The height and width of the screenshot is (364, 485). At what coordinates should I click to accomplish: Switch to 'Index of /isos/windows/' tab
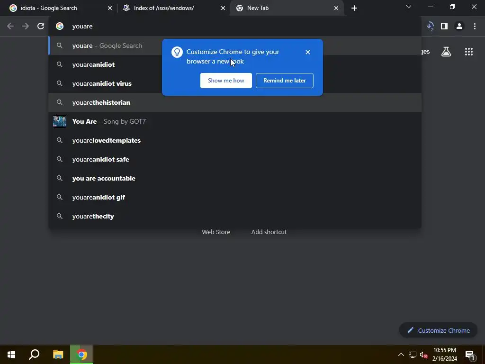point(174,8)
